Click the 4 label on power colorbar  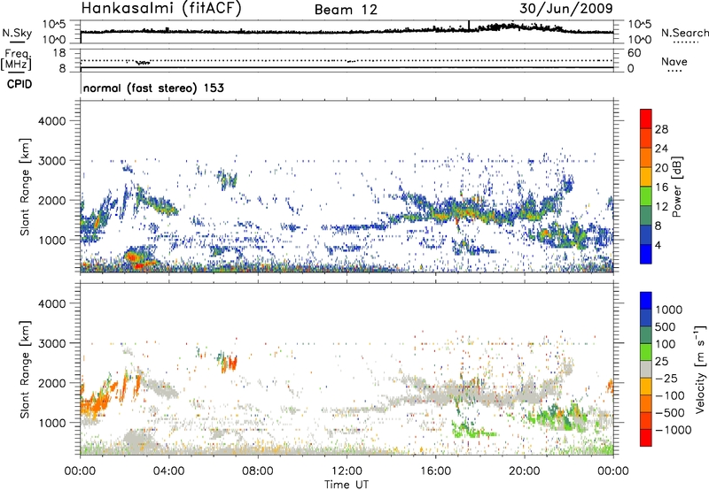point(658,245)
